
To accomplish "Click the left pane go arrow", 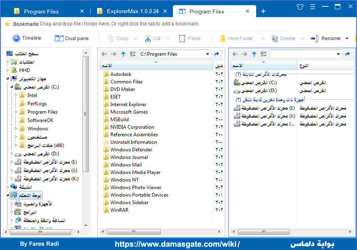I will tap(217, 54).
